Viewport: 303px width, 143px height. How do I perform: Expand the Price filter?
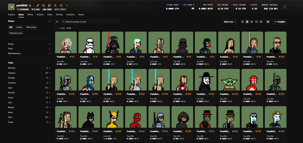(x=29, y=49)
